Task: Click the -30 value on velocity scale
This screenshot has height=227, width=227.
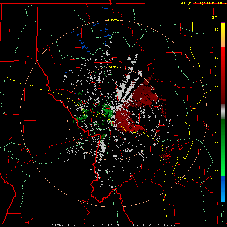Action: point(216,141)
